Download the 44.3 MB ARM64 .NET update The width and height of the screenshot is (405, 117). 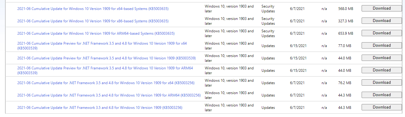382,95
